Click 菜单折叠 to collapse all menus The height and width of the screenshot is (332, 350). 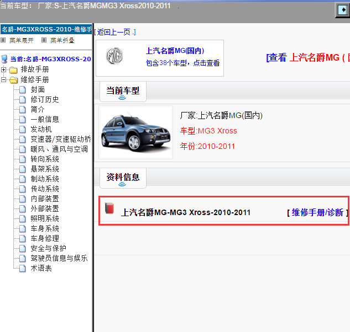62,40
